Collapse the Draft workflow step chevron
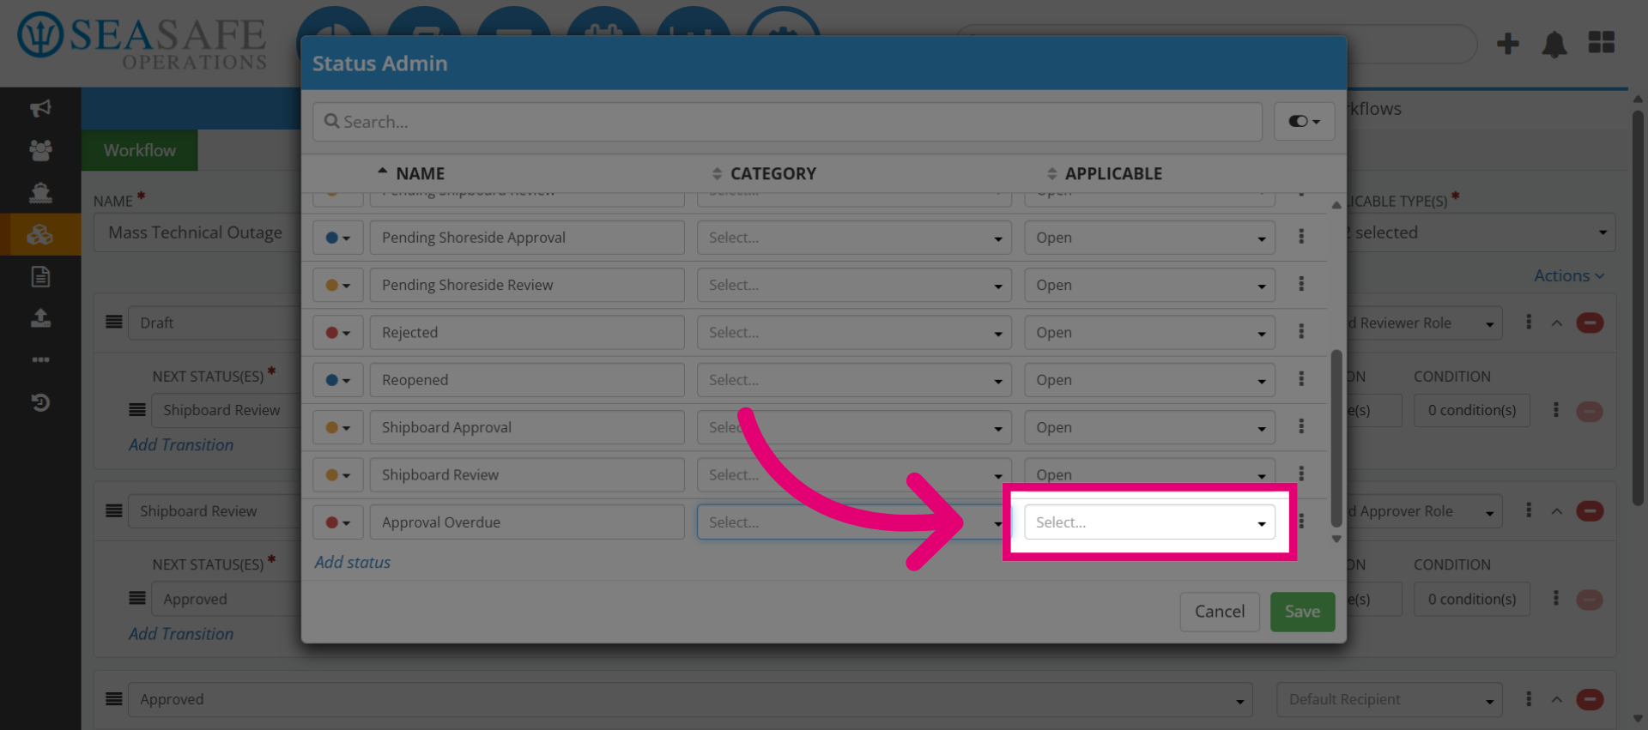1648x730 pixels. tap(1557, 323)
